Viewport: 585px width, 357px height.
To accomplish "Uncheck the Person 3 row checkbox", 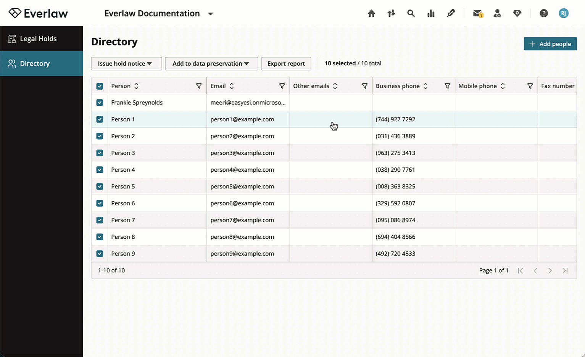I will [x=100, y=153].
